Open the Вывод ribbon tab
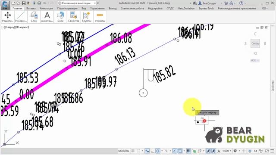The width and height of the screenshot is (276, 155). 113,8
